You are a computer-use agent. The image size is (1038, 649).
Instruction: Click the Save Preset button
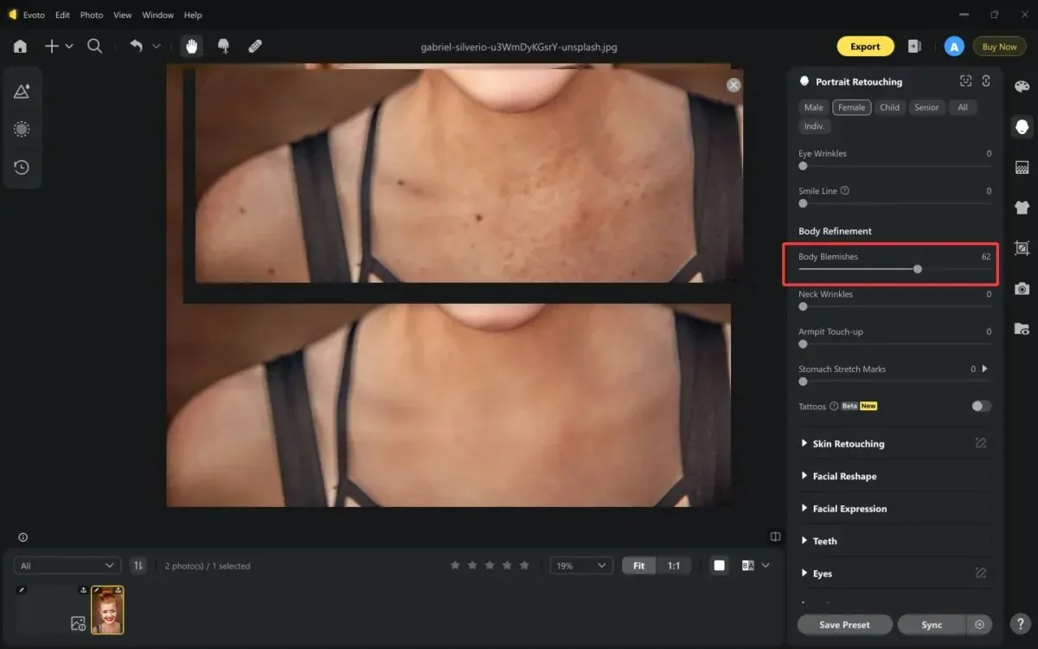[x=844, y=624]
